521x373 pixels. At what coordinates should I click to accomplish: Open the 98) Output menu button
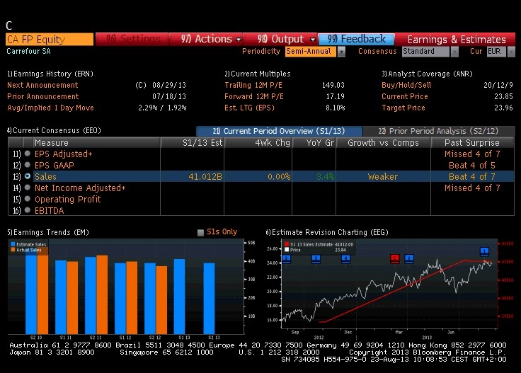tap(281, 39)
